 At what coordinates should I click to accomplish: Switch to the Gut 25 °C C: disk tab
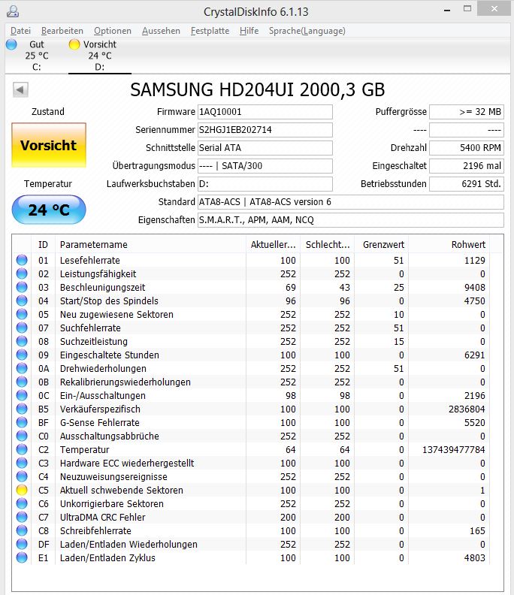tap(30, 56)
